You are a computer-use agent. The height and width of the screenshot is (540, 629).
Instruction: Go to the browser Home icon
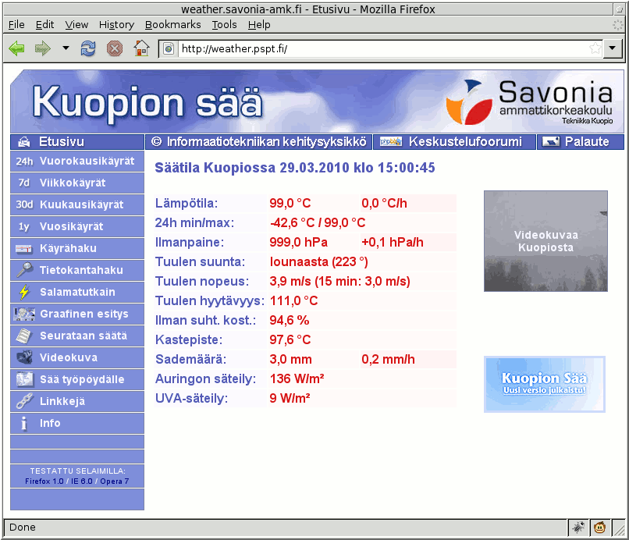click(x=141, y=48)
